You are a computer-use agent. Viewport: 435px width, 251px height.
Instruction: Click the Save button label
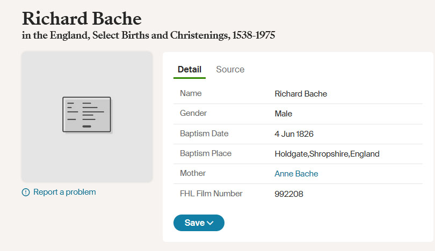pos(194,223)
